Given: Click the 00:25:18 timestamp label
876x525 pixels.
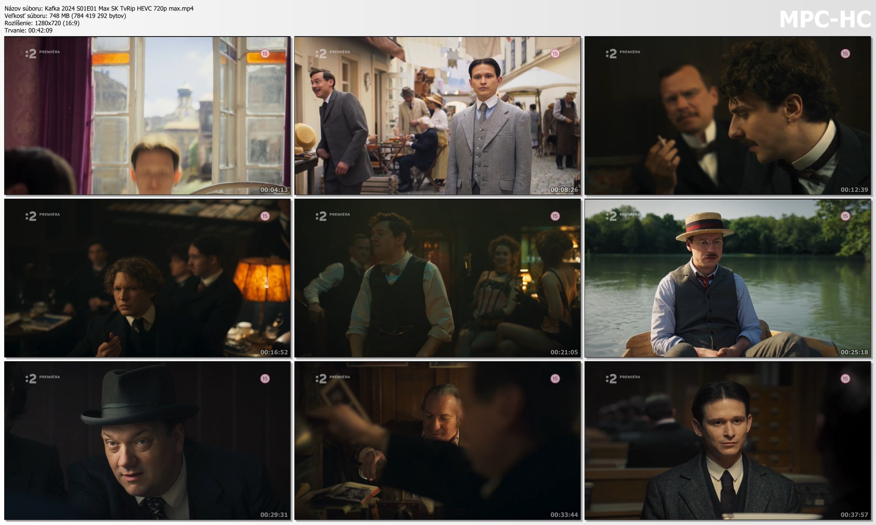Looking at the screenshot, I should tap(854, 352).
